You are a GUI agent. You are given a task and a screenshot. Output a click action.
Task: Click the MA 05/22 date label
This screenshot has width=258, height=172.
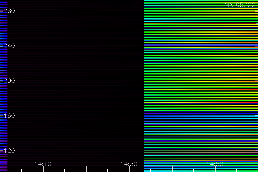tap(240, 5)
